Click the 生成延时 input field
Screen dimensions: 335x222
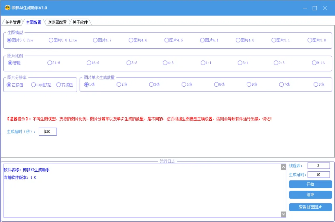coord(319,175)
